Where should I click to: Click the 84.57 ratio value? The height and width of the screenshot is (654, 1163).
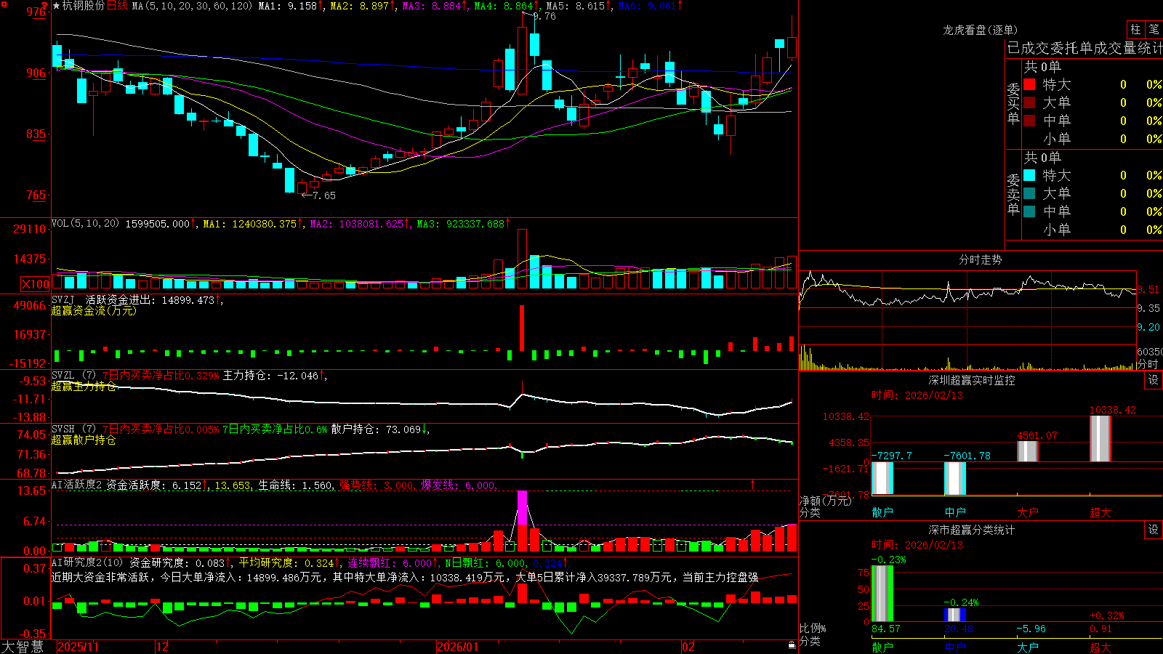tap(885, 629)
